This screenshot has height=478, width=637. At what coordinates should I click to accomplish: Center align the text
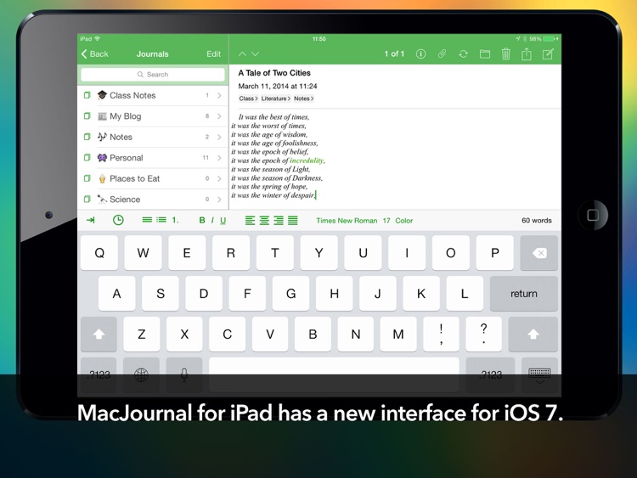[x=264, y=220]
